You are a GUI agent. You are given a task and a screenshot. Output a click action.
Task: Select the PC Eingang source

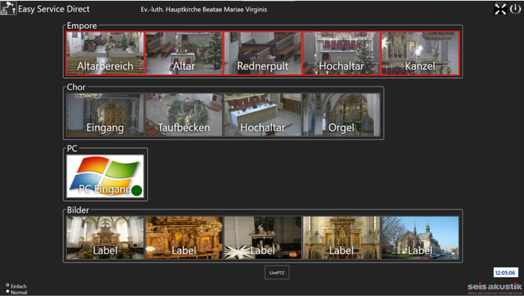105,176
